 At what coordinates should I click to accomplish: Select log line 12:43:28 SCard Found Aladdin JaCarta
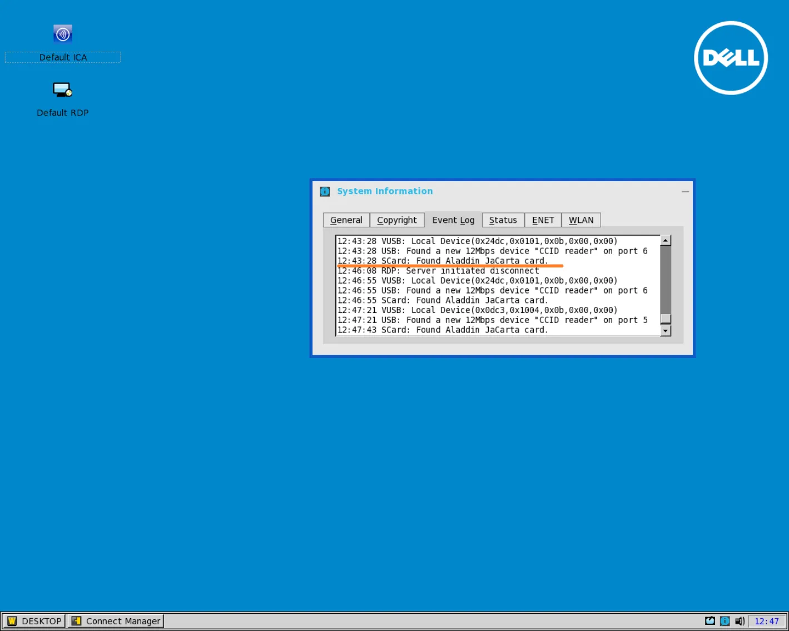tap(443, 261)
